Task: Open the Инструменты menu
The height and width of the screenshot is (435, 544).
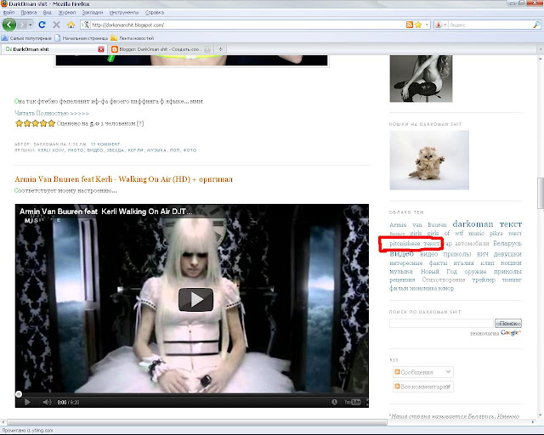Action: (124, 13)
